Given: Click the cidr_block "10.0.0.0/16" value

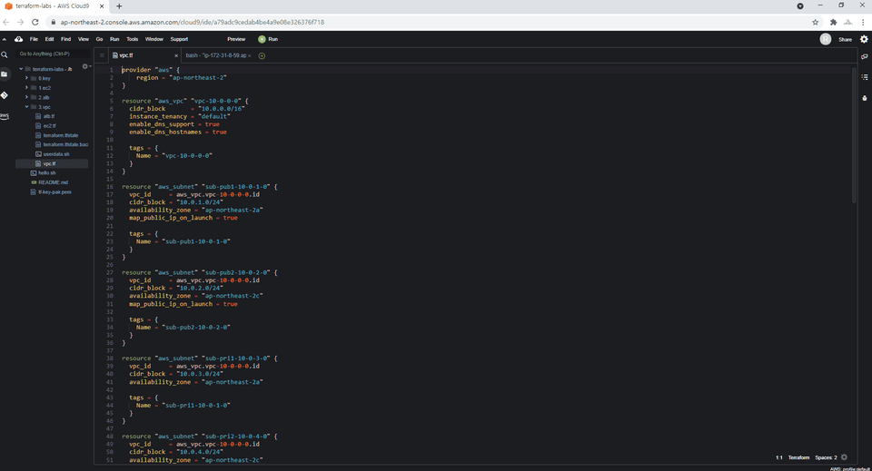Looking at the screenshot, I should pos(222,109).
